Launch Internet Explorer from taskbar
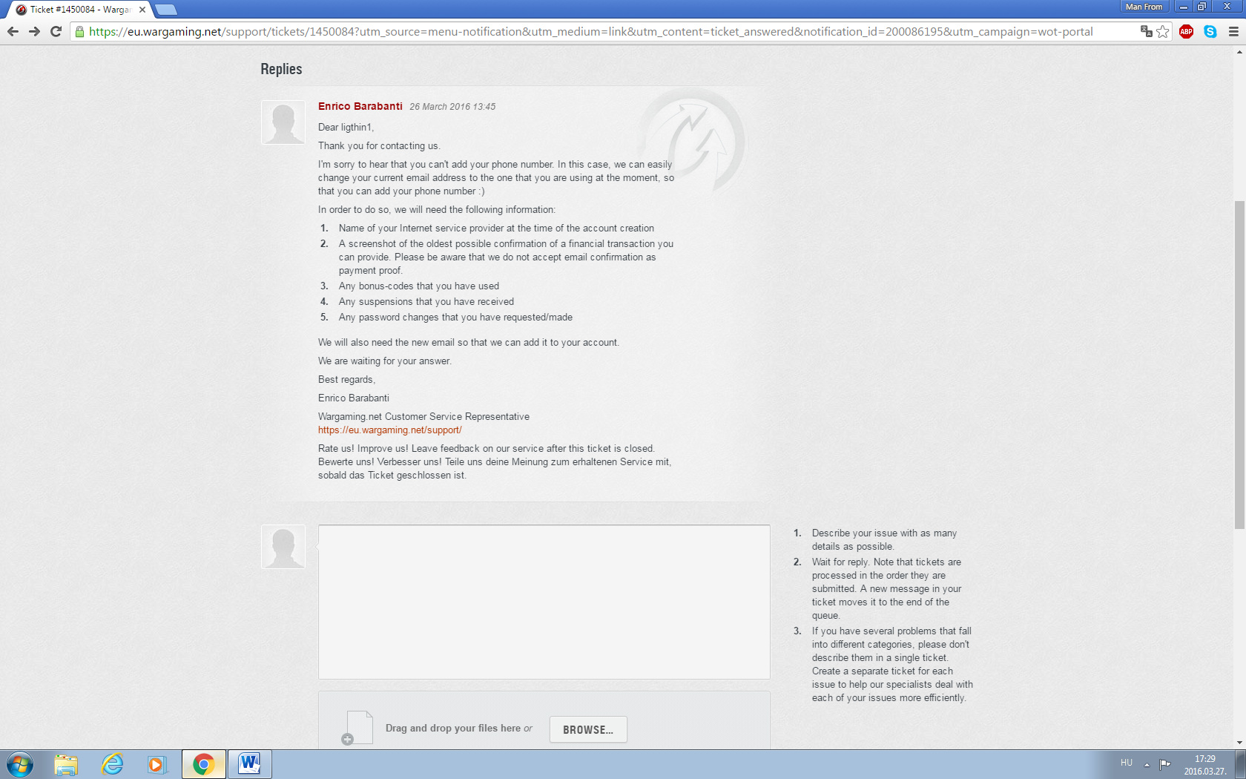 [112, 764]
